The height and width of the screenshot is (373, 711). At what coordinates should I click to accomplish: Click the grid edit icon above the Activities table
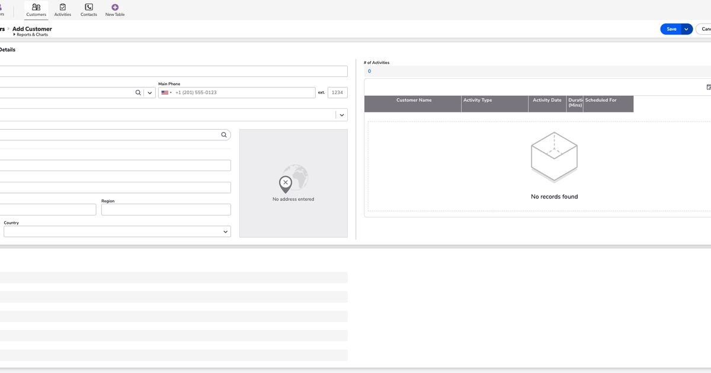(709, 88)
